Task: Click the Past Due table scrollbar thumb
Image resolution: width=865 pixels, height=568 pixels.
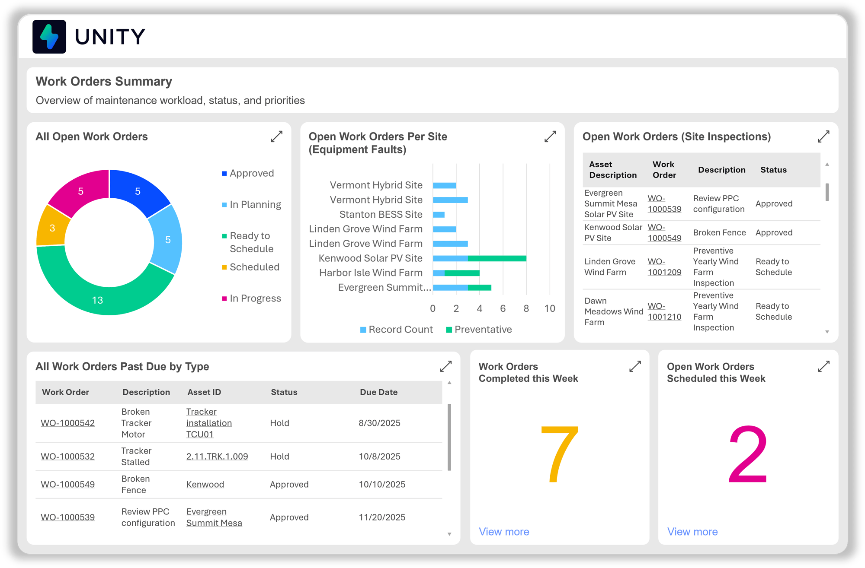Action: pyautogui.click(x=449, y=436)
